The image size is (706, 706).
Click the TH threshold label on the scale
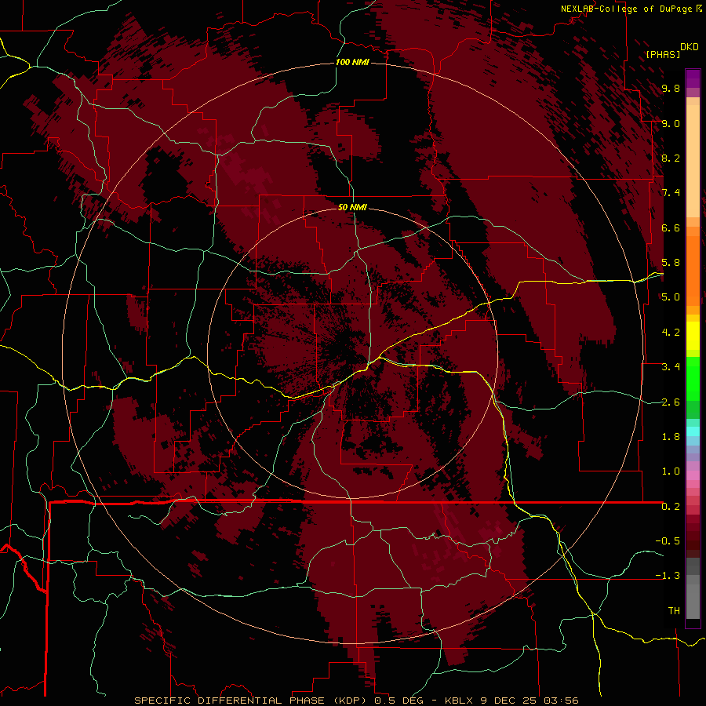tap(674, 611)
